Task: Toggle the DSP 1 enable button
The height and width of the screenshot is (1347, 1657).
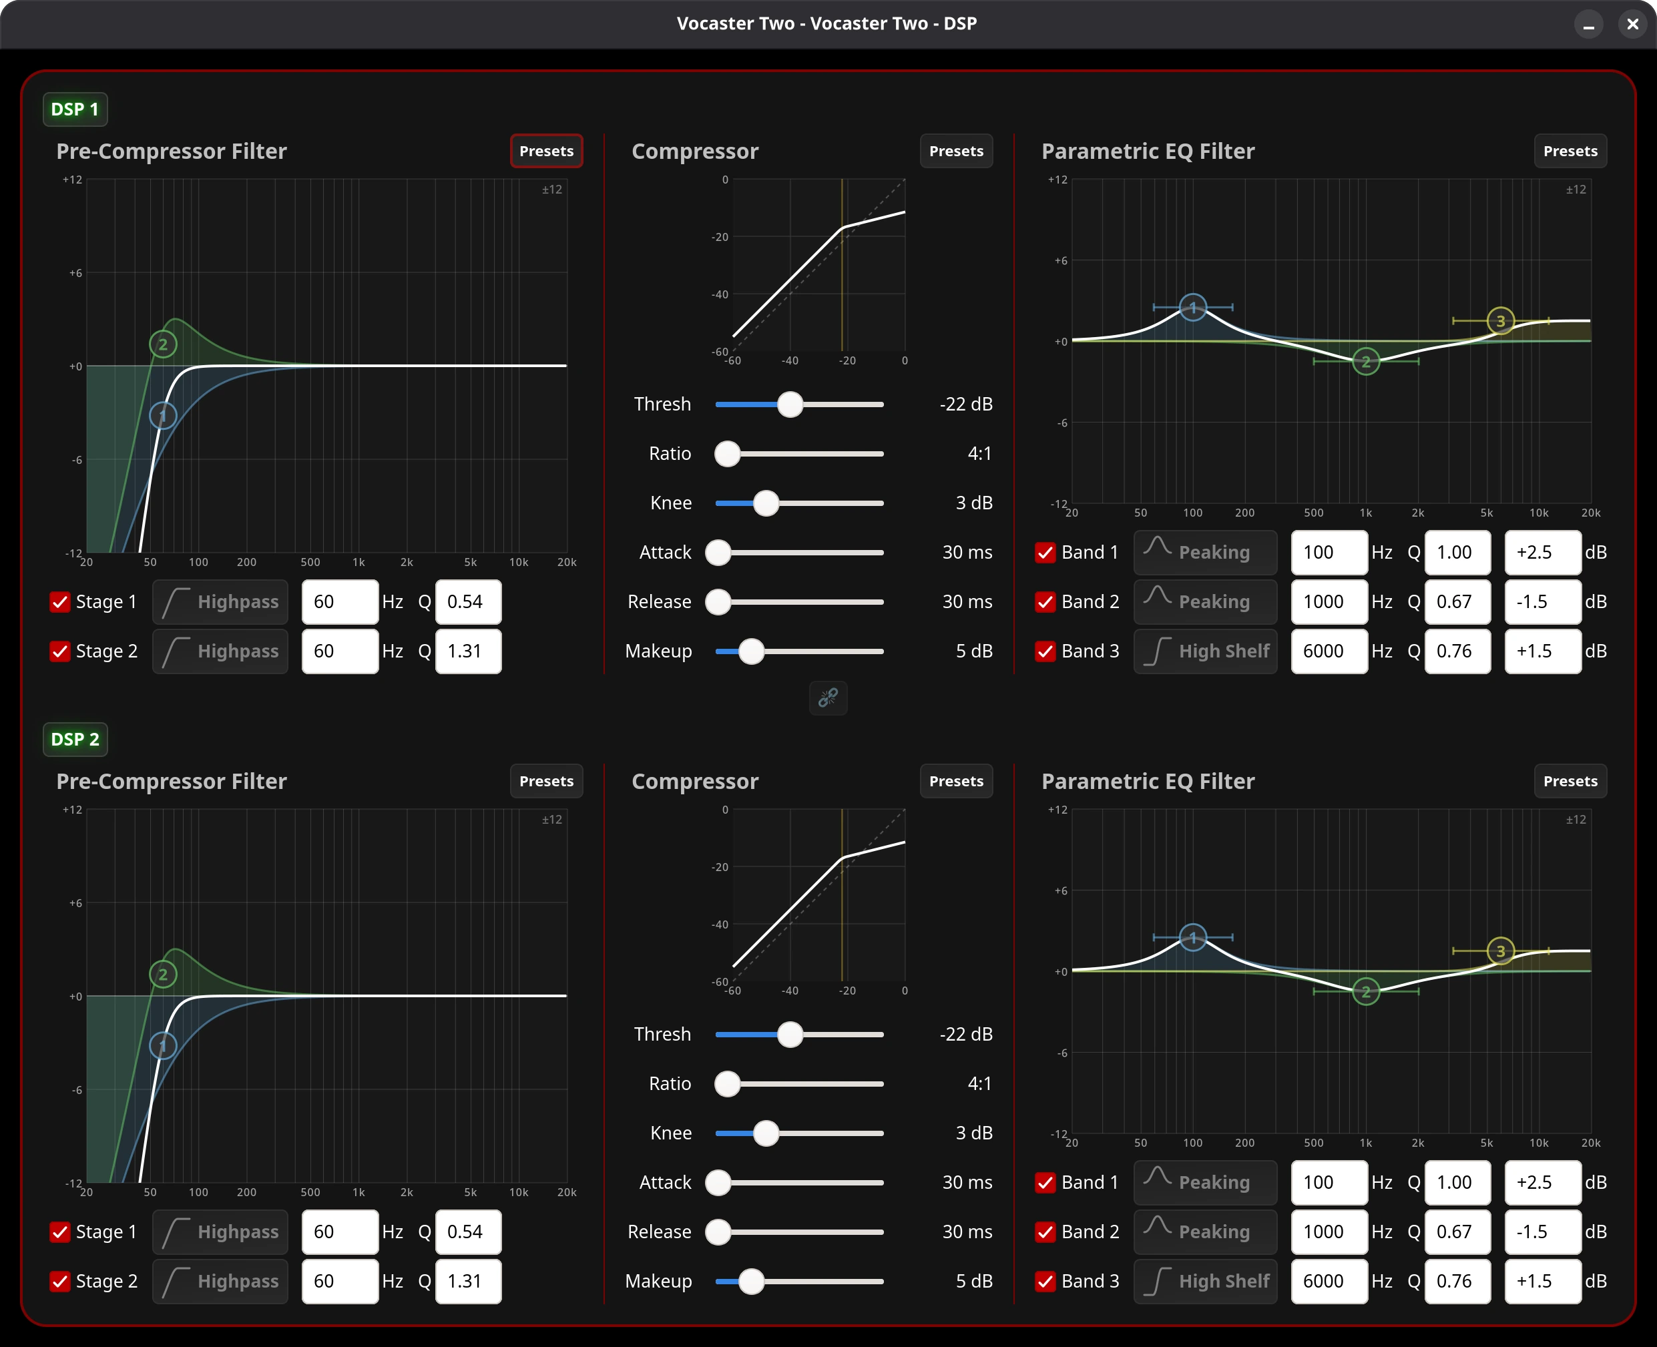Action: 75,109
